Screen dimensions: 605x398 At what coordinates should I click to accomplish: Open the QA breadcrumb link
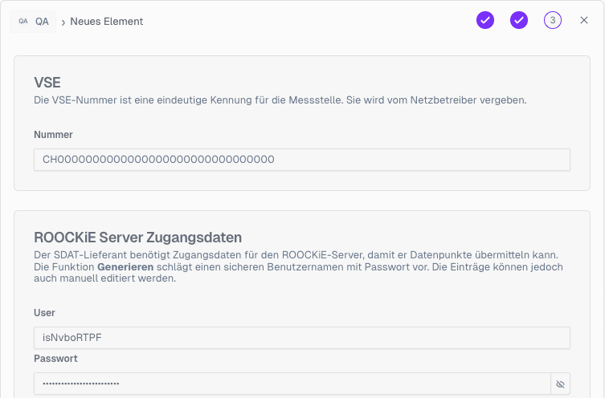click(x=42, y=22)
